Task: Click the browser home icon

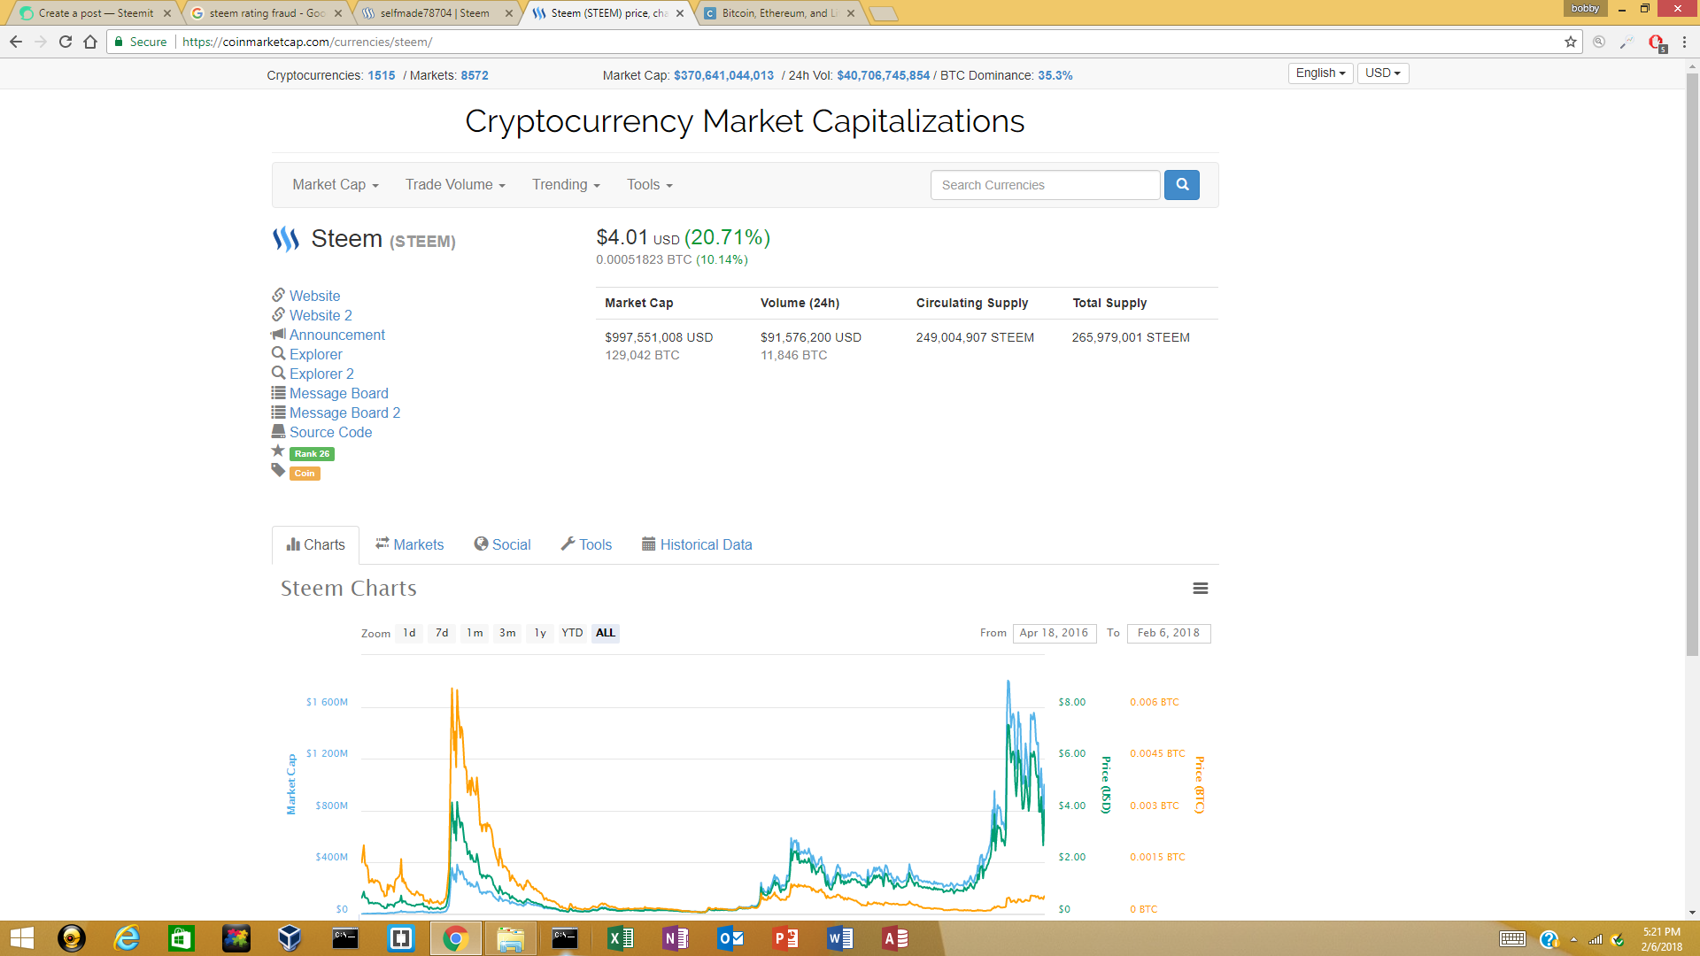Action: point(90,42)
